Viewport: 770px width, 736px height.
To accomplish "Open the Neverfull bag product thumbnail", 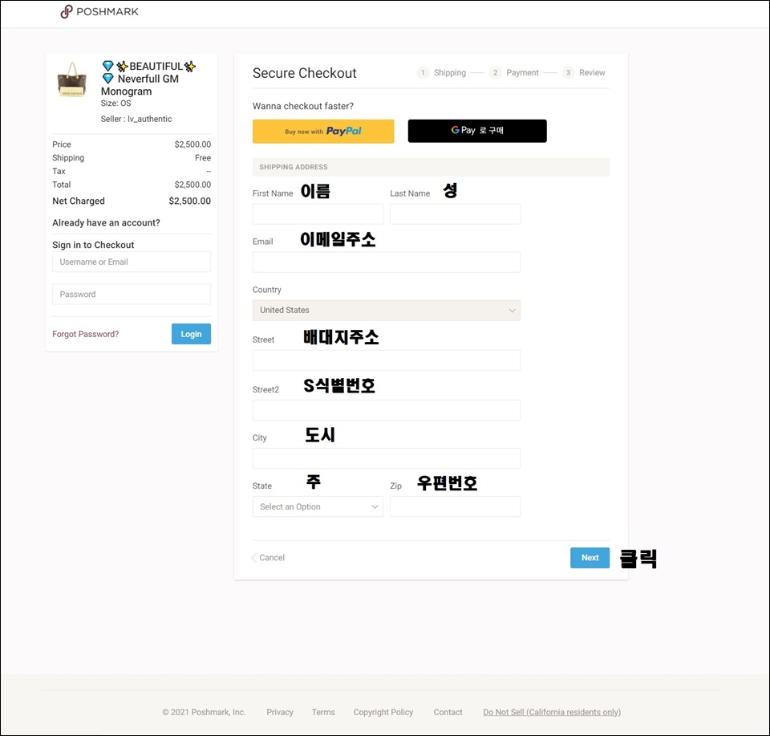I will pos(72,79).
